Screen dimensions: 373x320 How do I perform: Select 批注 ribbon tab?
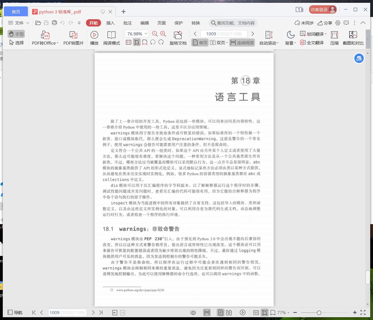[x=128, y=23]
